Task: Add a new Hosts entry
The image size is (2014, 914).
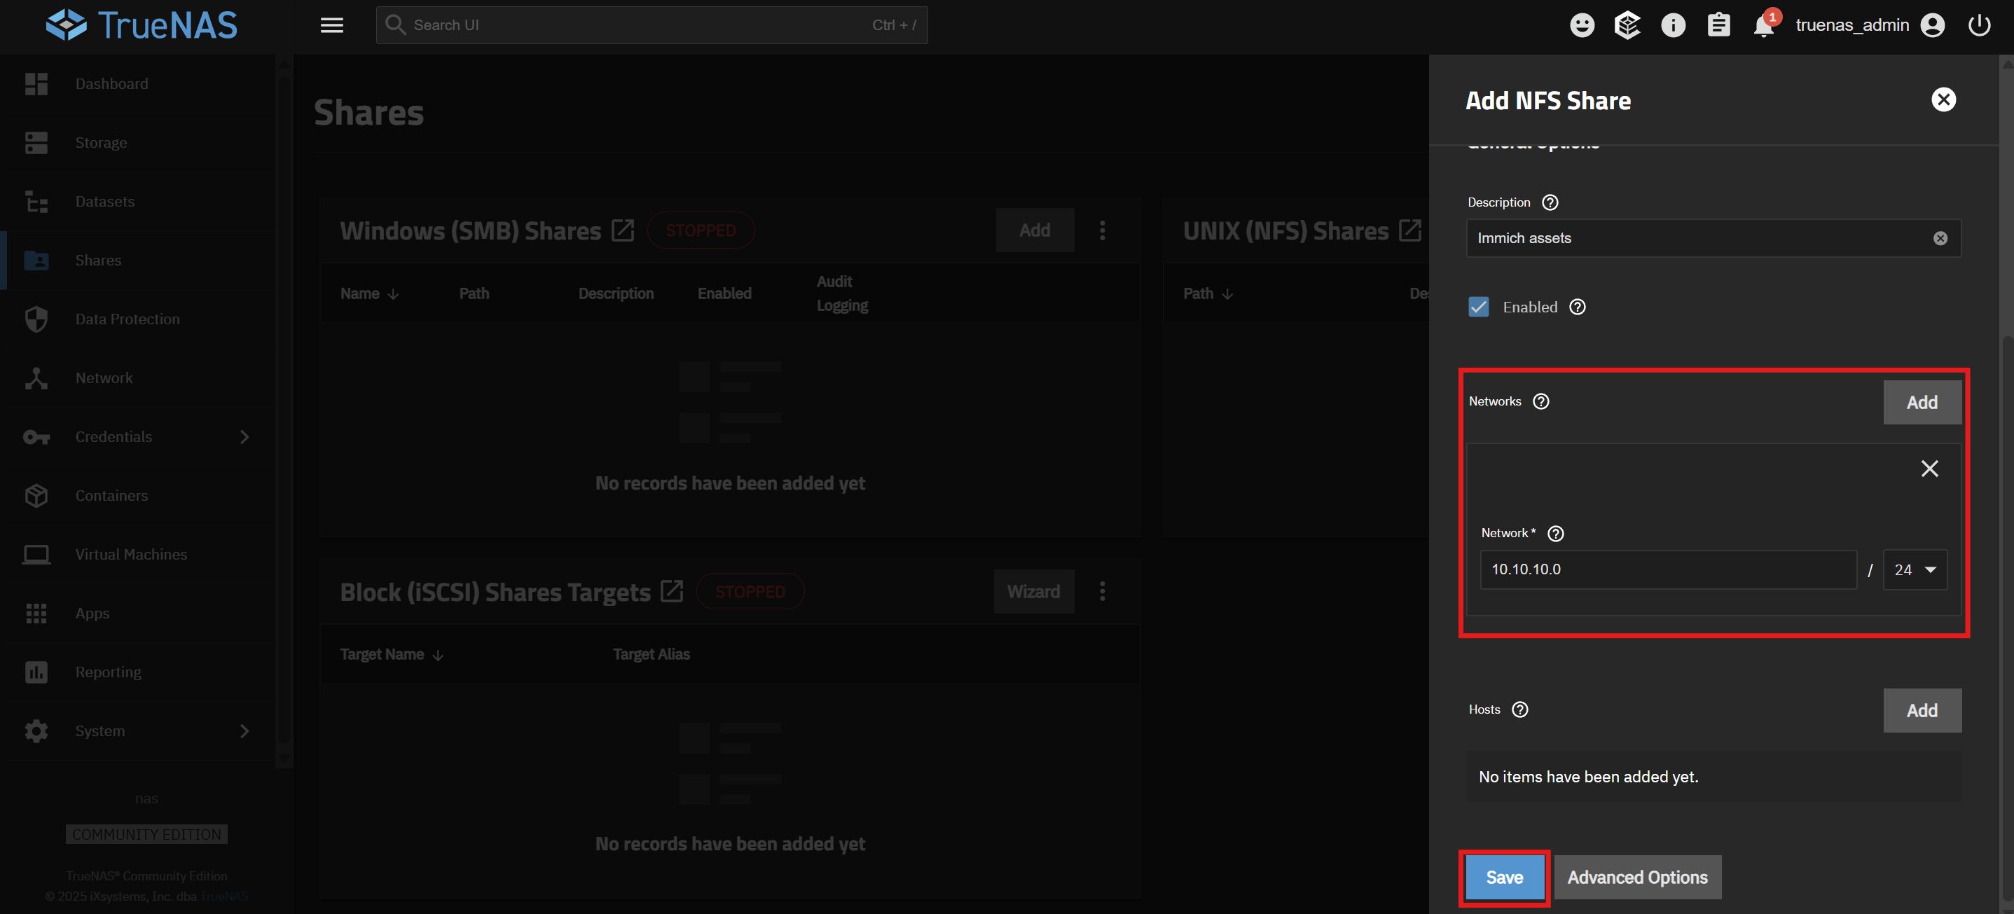Action: (x=1921, y=711)
